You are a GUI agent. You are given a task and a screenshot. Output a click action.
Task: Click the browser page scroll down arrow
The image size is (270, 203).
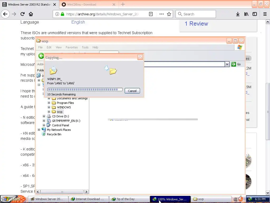pyautogui.click(x=268, y=193)
